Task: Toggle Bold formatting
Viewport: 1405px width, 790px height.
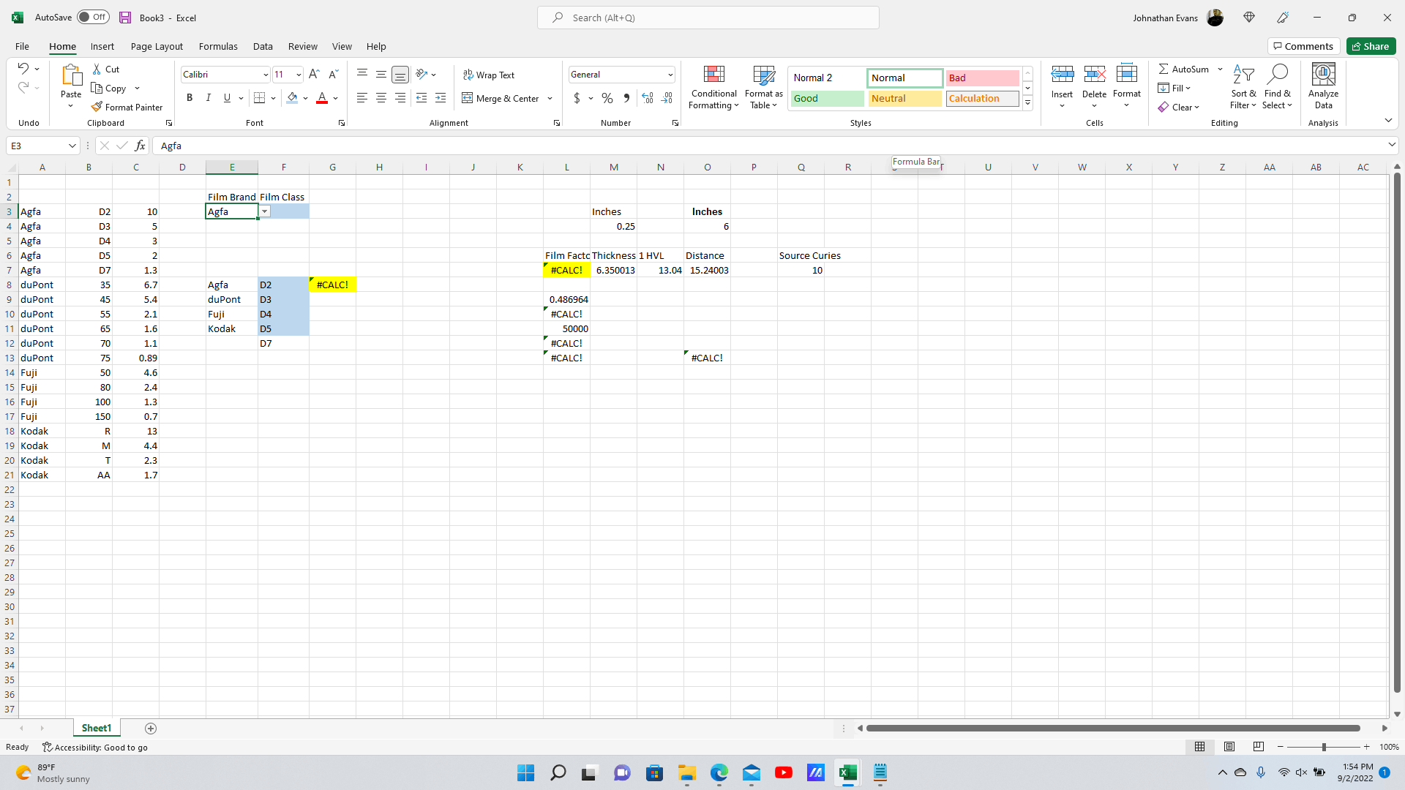Action: point(190,98)
